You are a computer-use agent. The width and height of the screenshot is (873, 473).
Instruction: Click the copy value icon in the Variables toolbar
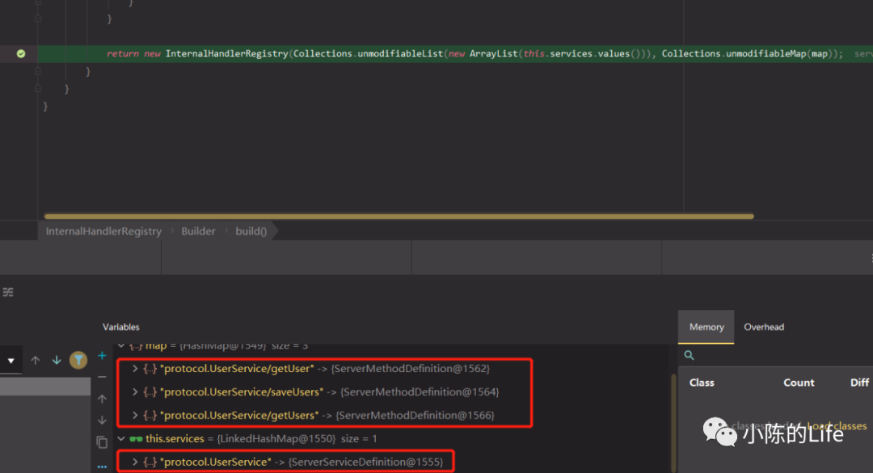pyautogui.click(x=102, y=442)
